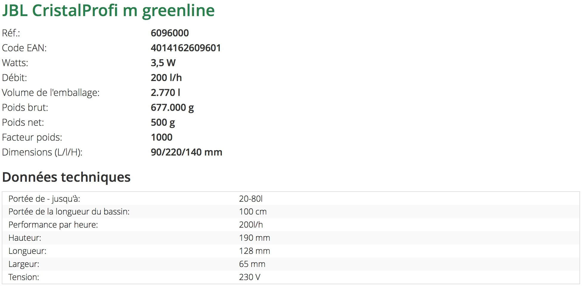Select the 90/220/140 mm value
Screen dimensions: 583x289
(187, 152)
